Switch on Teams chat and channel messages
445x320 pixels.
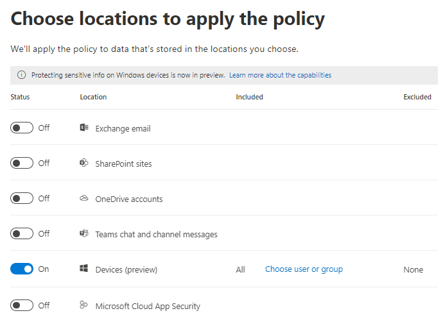coord(22,233)
